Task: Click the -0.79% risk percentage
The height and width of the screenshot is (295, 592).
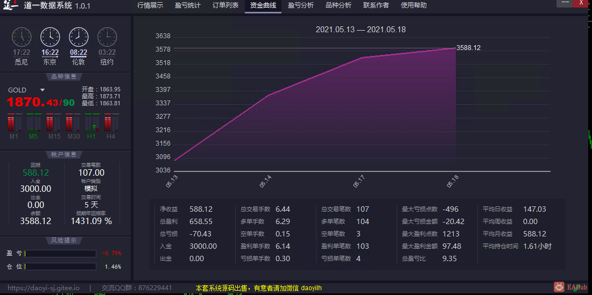Action: (111, 253)
